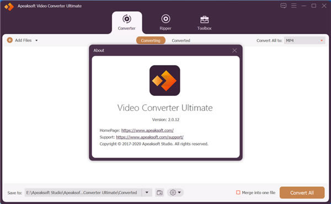The image size is (331, 204).
Task: Close the Apeaksoft Video Converter window
Action: tap(324, 6)
